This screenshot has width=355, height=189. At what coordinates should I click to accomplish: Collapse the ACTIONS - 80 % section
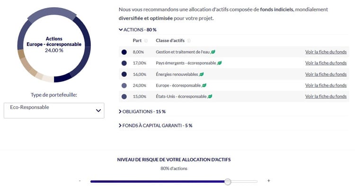point(138,30)
